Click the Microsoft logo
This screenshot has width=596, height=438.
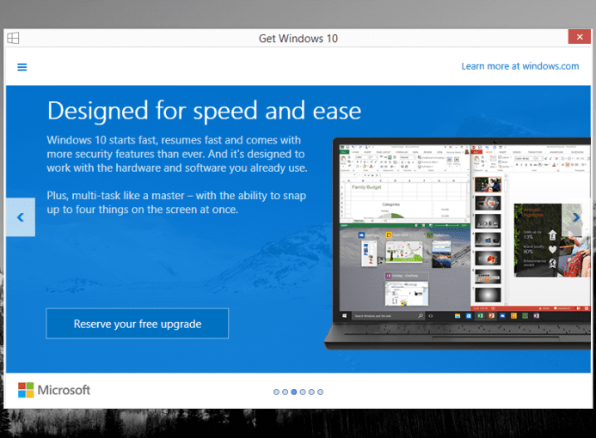coord(54,390)
